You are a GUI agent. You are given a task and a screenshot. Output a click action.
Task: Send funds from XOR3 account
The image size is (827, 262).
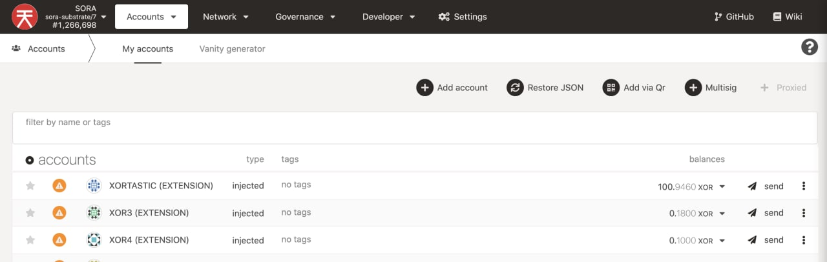pos(766,213)
